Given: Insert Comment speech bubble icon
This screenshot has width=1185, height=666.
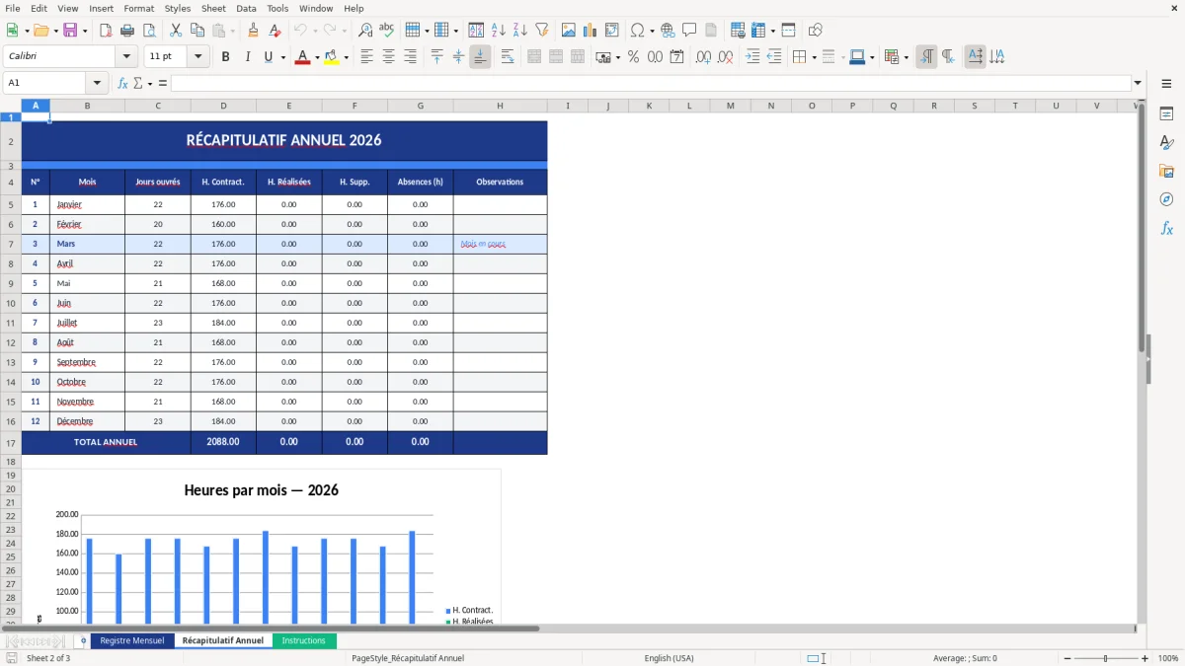Looking at the screenshot, I should pyautogui.click(x=690, y=31).
